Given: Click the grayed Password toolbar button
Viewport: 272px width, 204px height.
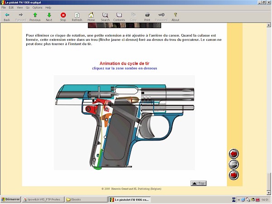Looking at the screenshot, I should tap(161, 17).
